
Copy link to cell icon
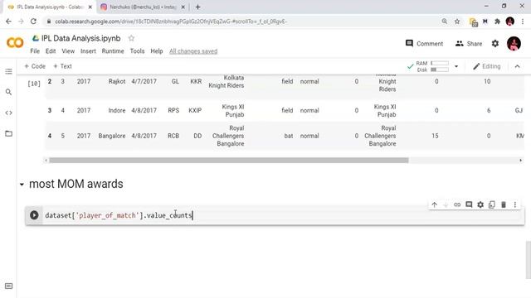(457, 204)
